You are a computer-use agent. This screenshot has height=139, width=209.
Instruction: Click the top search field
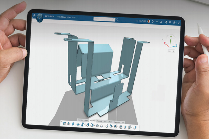[x=103, y=19]
